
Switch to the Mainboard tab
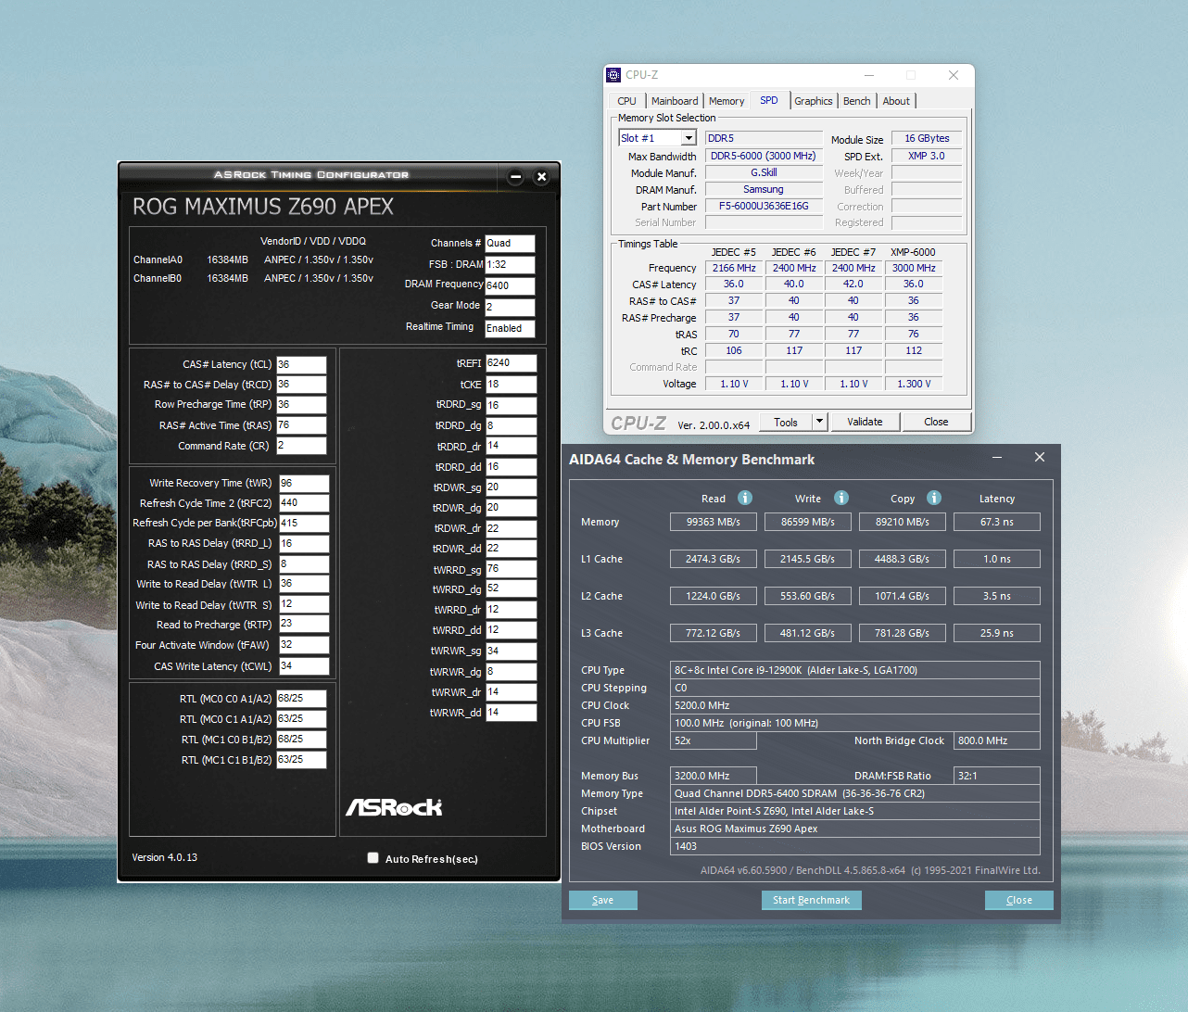click(x=675, y=101)
